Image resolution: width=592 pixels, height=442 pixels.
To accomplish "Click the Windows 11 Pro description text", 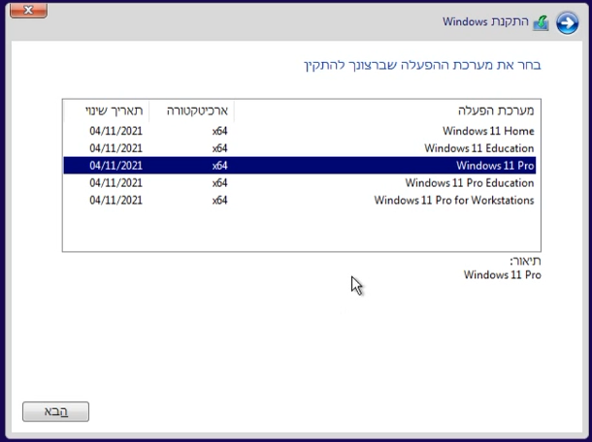I will 502,275.
